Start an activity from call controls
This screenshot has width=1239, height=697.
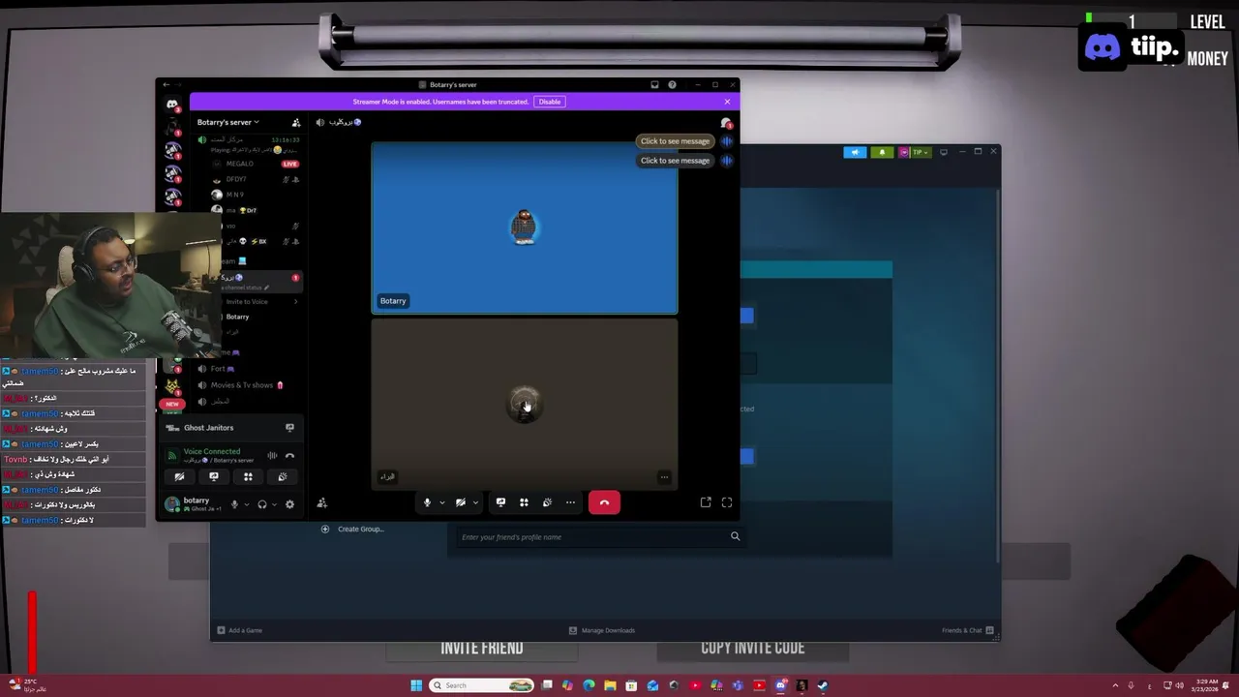coord(524,502)
